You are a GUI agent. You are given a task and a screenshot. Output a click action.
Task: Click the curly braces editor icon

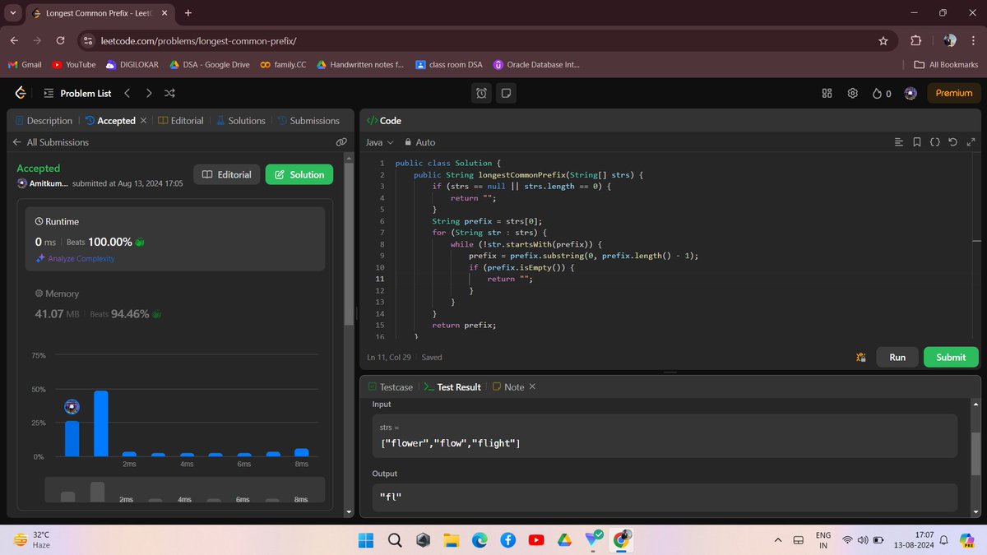934,142
